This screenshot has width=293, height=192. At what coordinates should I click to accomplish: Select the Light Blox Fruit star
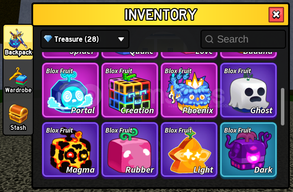[189, 150]
